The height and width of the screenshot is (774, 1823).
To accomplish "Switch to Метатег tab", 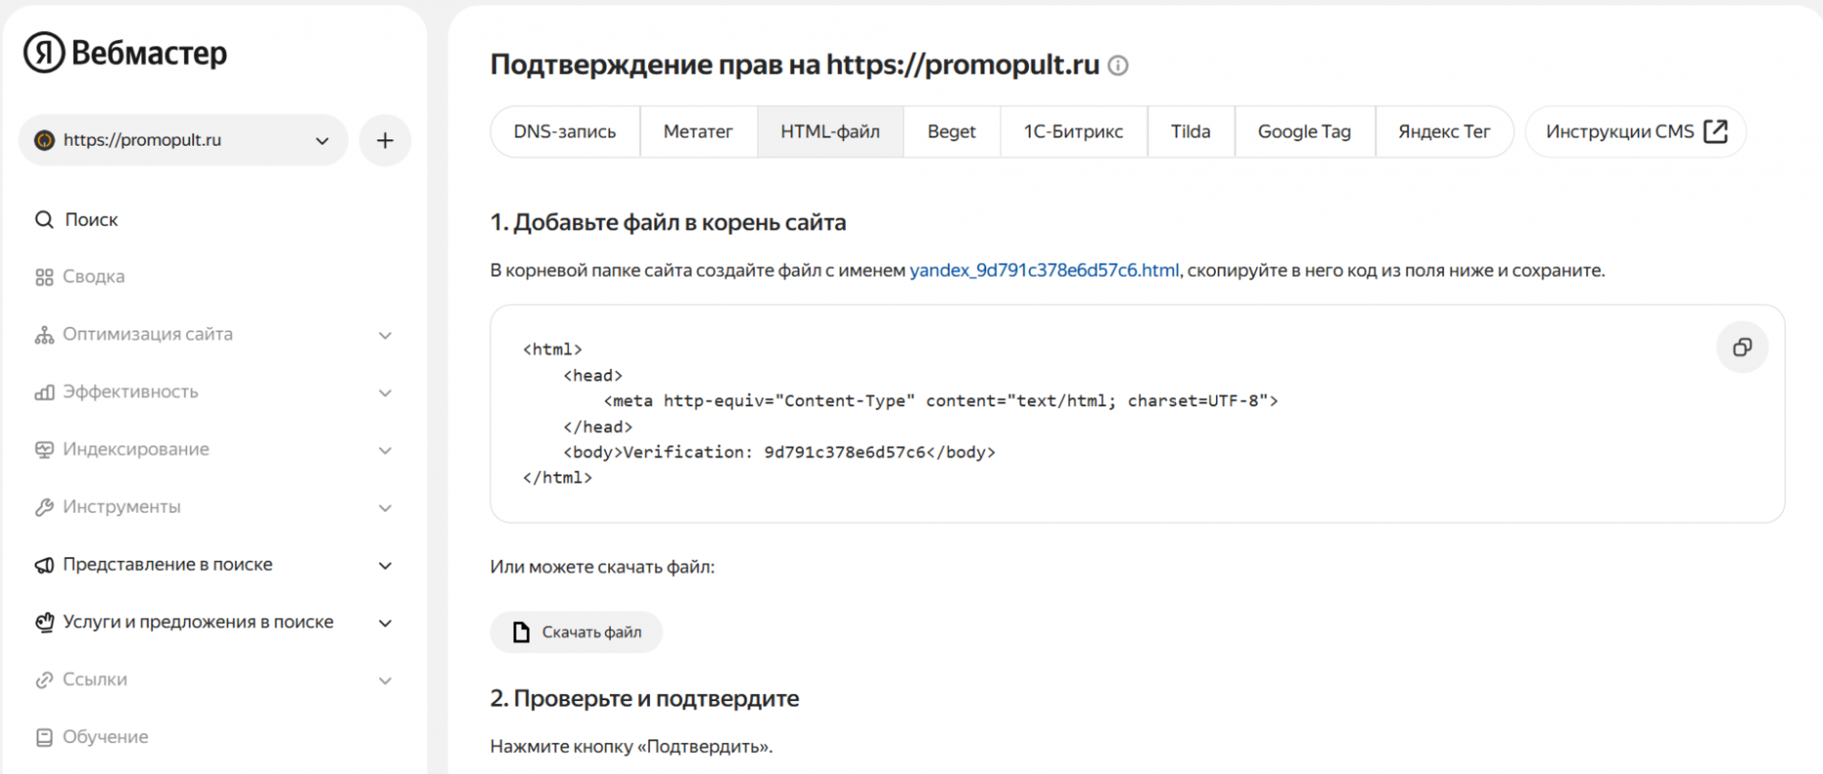I will 698,132.
